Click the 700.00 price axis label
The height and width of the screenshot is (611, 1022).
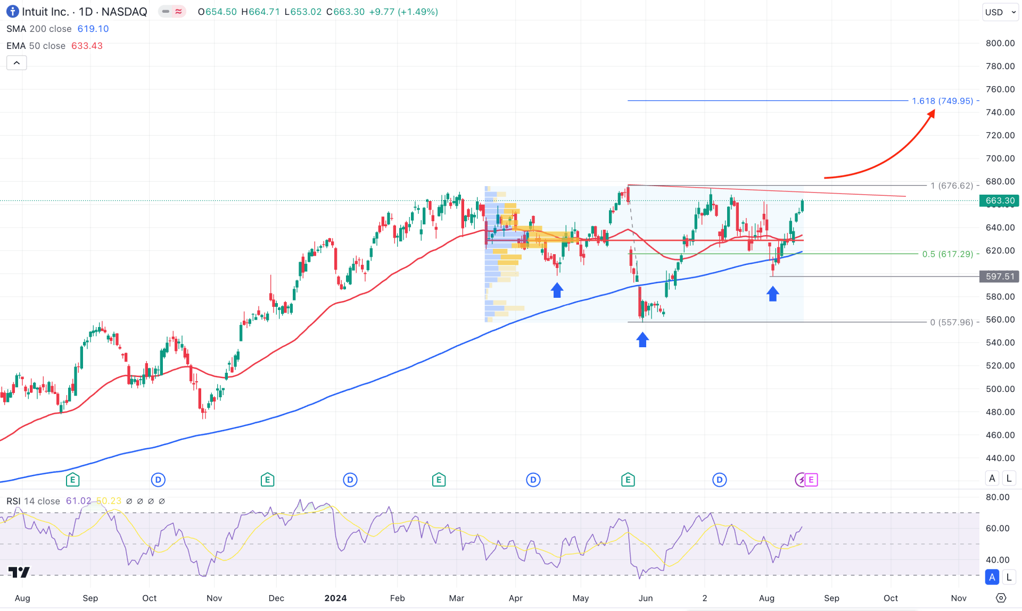pos(1000,158)
